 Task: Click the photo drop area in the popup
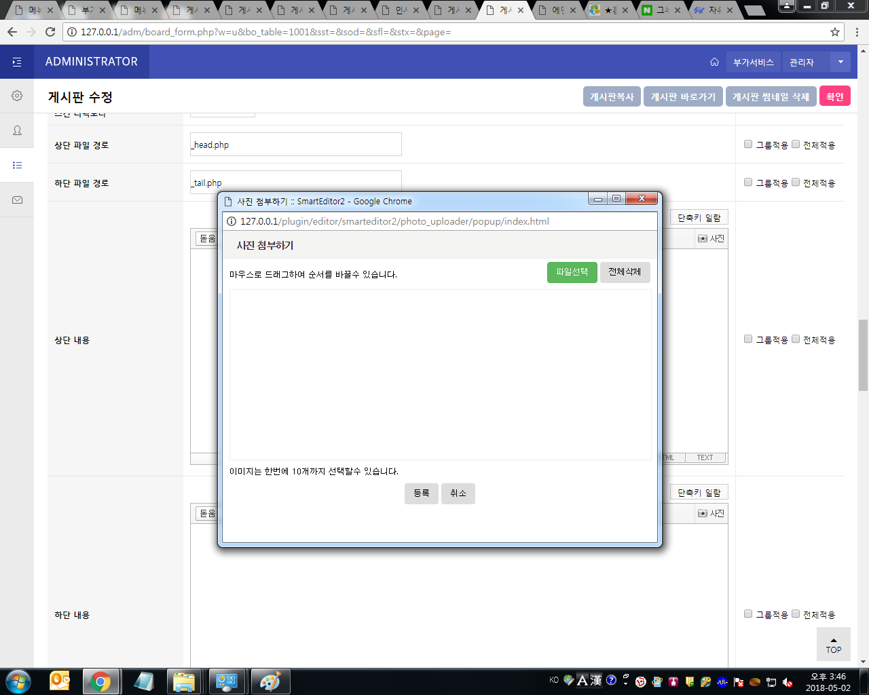(x=441, y=375)
